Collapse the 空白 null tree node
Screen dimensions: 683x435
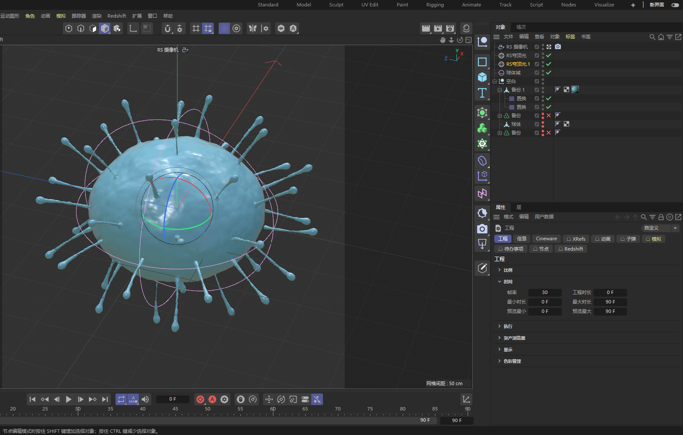494,81
